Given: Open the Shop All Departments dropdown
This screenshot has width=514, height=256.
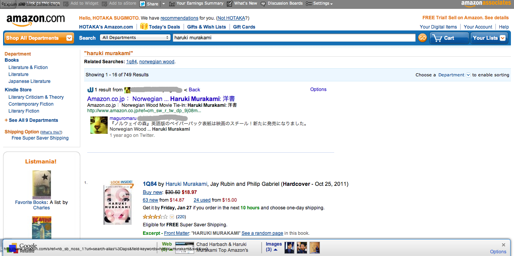Looking at the screenshot, I should tap(39, 38).
